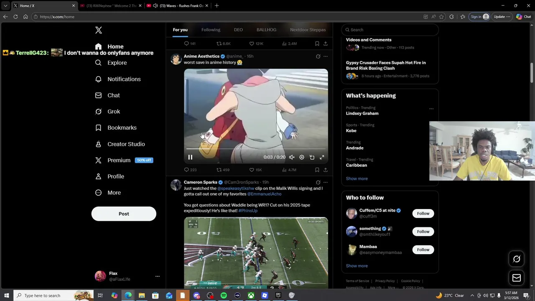Switch to the RXKNephew browser tab
The image size is (535, 301).
[111, 6]
